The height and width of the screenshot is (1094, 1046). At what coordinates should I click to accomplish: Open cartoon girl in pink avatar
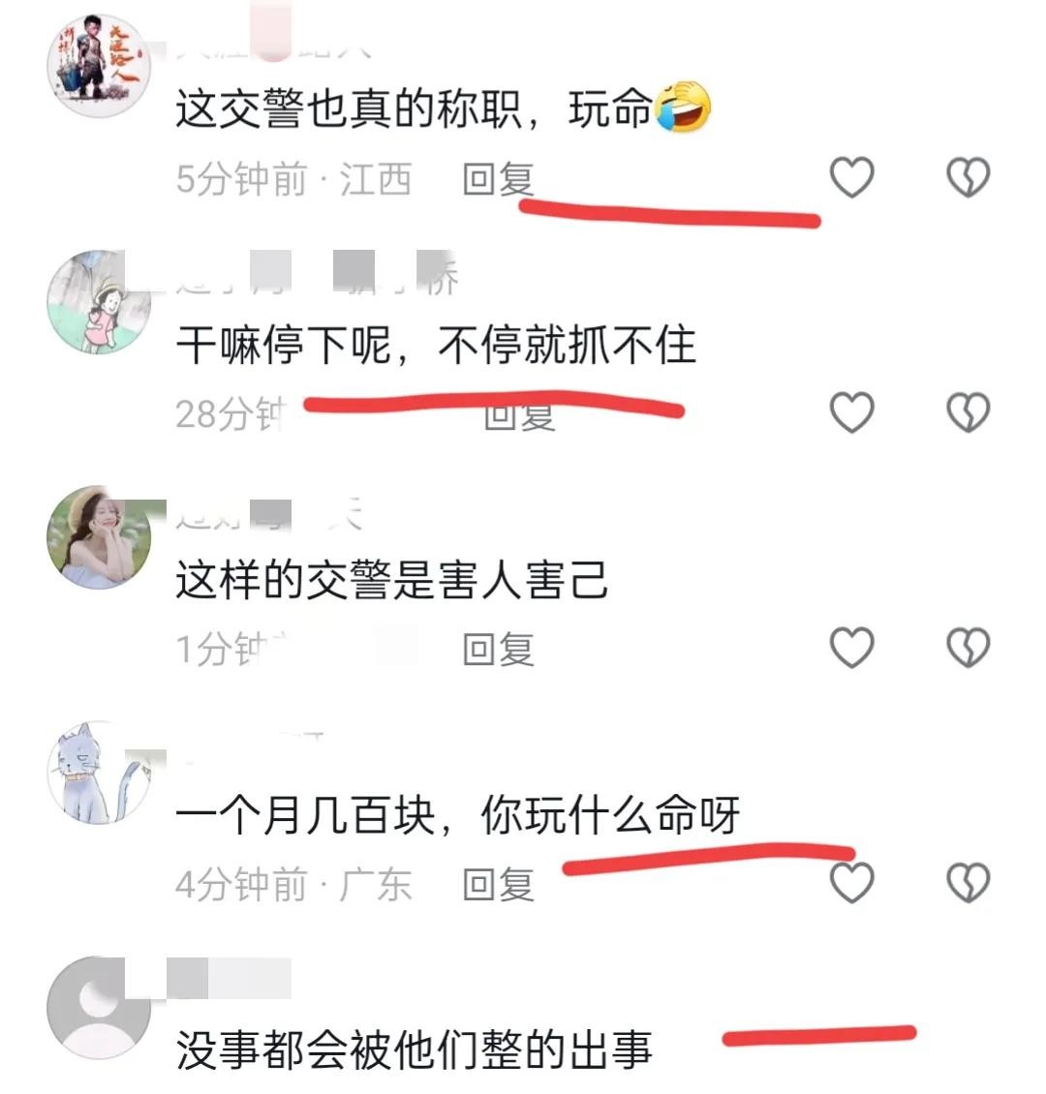[99, 301]
